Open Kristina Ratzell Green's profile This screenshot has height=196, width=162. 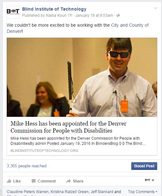[69, 191]
